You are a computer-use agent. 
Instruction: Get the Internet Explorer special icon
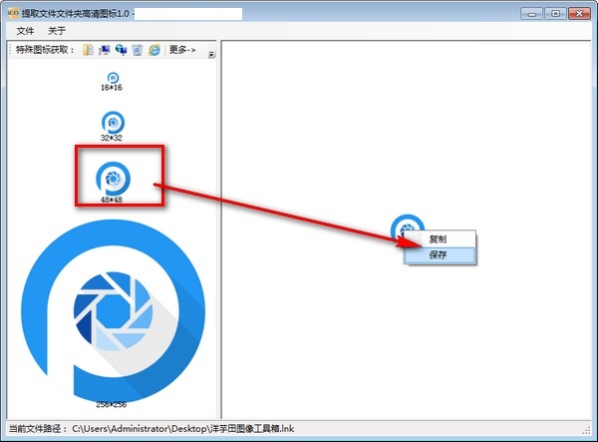coord(154,50)
